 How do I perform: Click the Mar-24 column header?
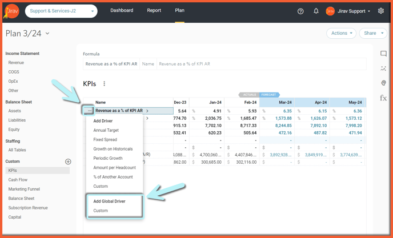(277, 102)
